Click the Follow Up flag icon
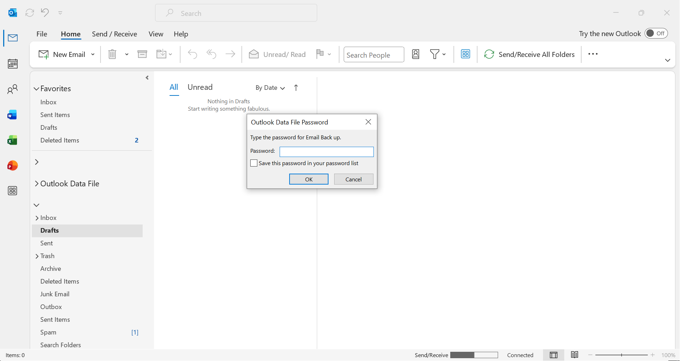Screen dimensions: 680x361 pos(320,53)
